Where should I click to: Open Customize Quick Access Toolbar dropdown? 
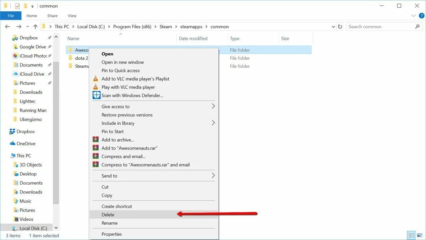click(x=32, y=6)
